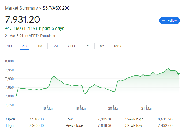Select the Max chart range

pos(118,46)
